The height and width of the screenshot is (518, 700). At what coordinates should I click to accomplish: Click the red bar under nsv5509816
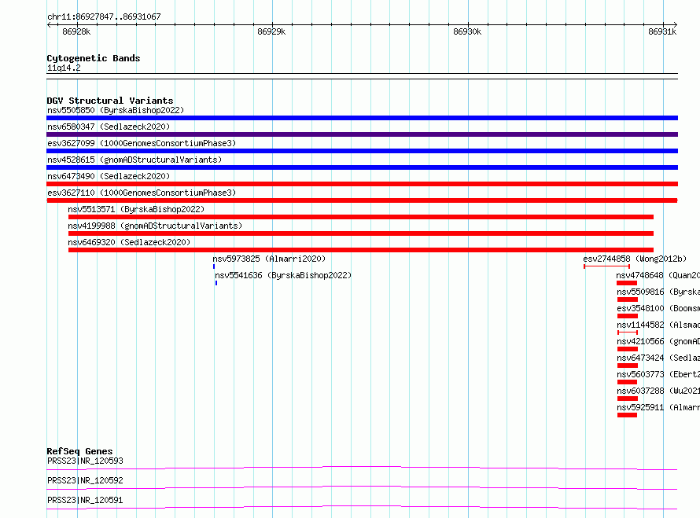pos(627,299)
